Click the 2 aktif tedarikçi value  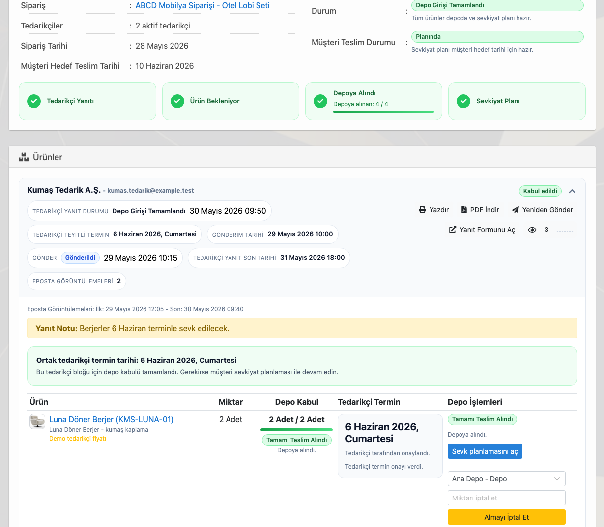click(163, 26)
